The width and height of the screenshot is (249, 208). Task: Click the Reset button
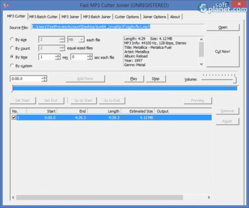click(x=228, y=122)
